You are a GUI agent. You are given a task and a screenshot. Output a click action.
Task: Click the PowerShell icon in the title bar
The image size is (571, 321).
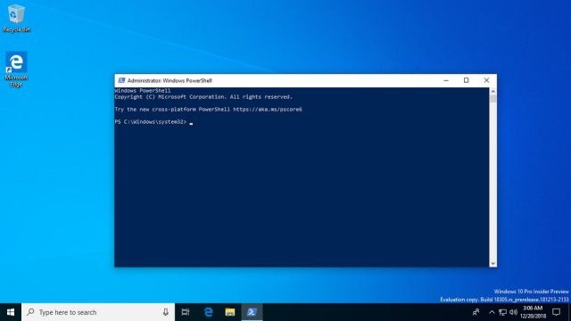tap(121, 80)
